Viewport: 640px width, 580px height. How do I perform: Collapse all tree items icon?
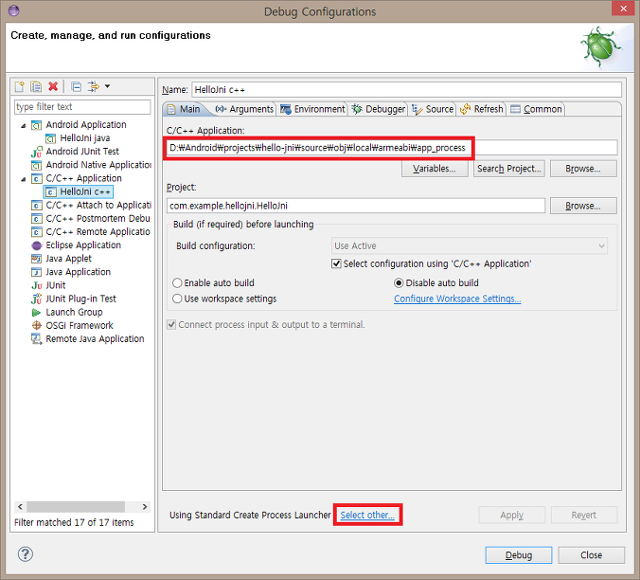pyautogui.click(x=77, y=86)
